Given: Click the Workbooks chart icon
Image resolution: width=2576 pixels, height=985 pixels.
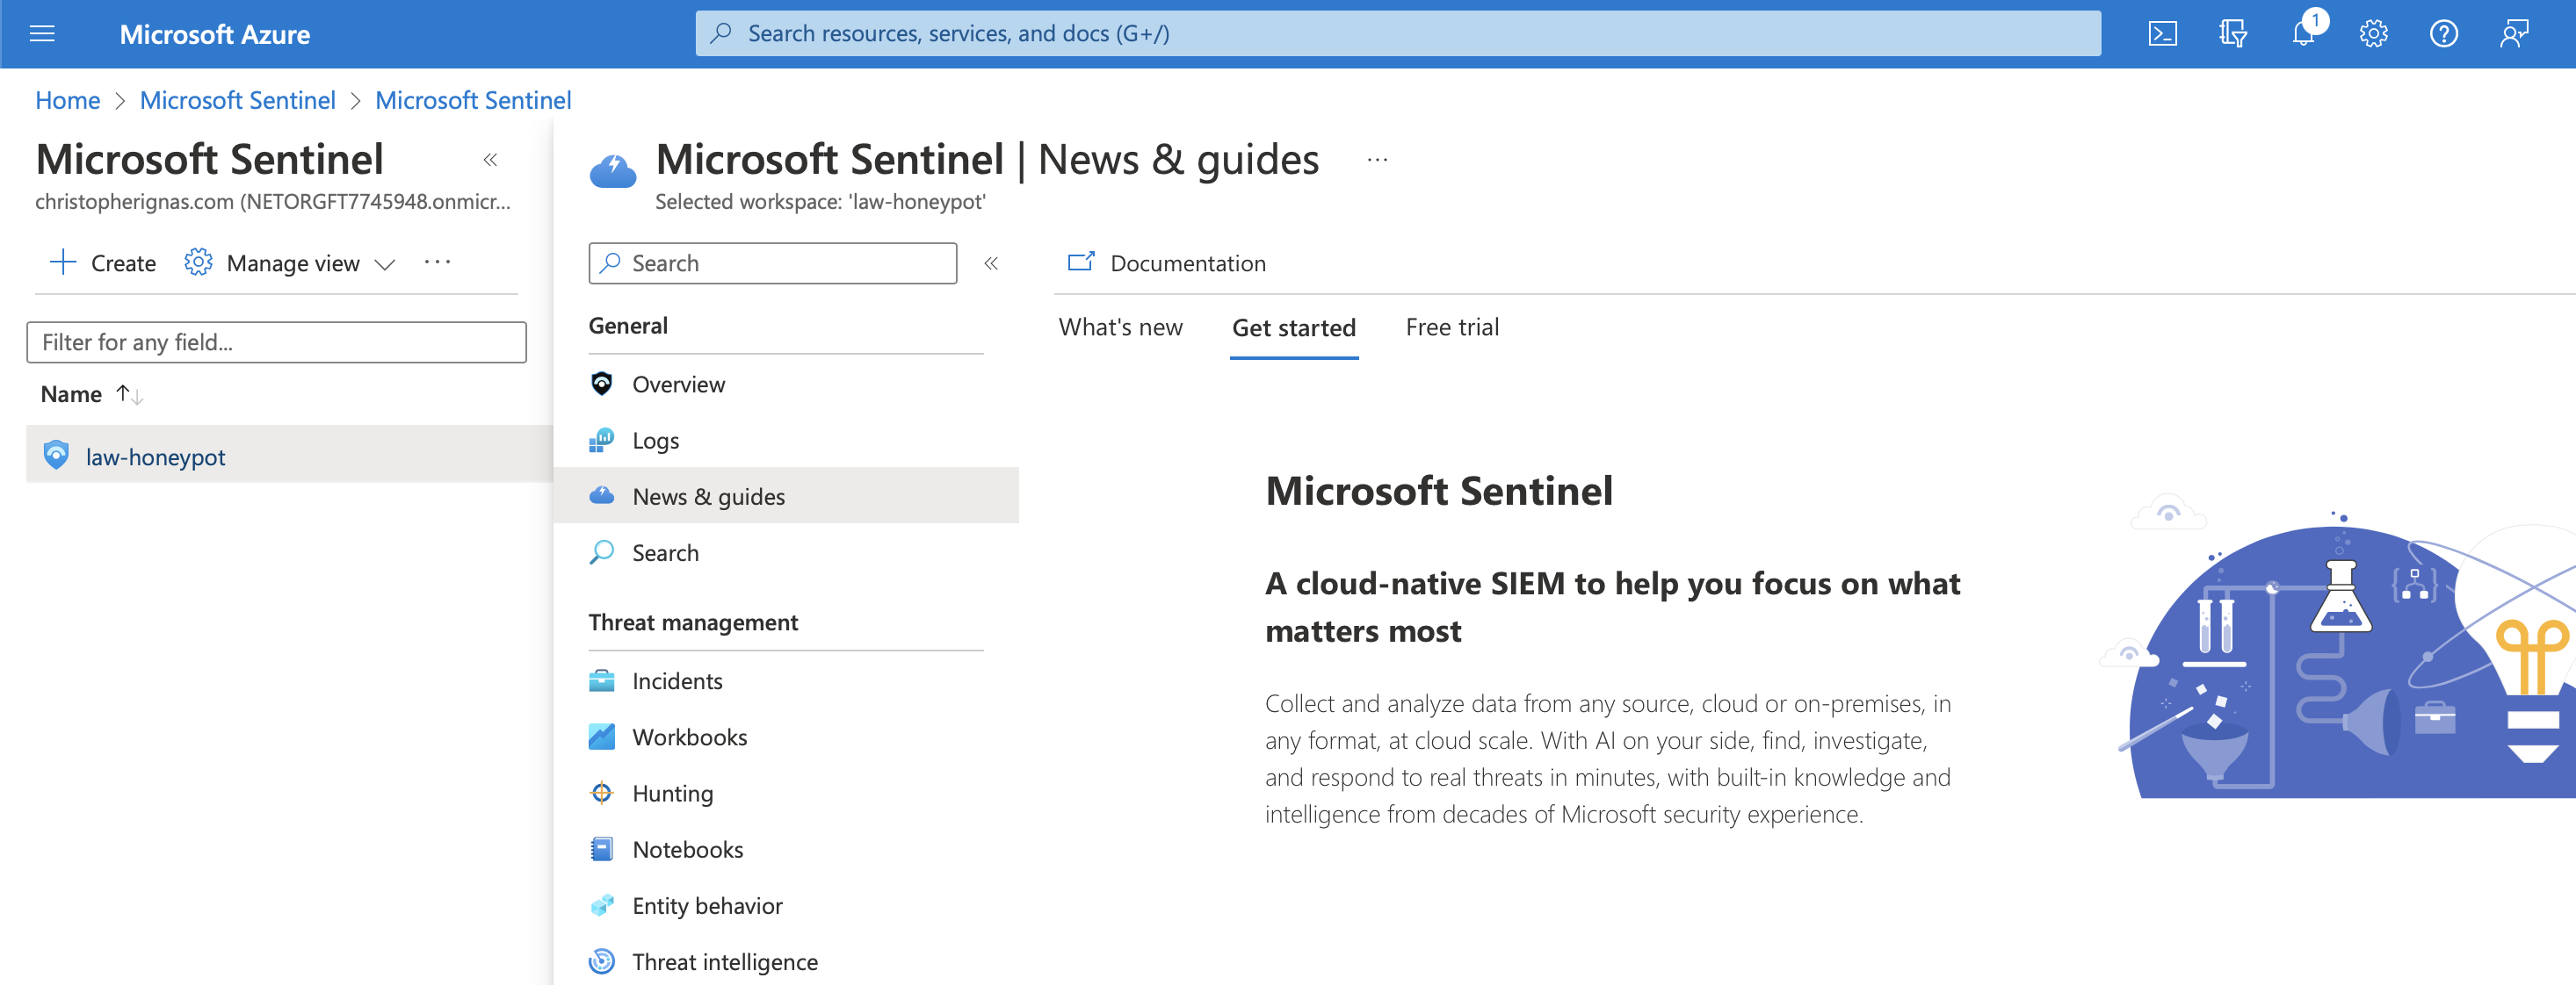Looking at the screenshot, I should [601, 737].
